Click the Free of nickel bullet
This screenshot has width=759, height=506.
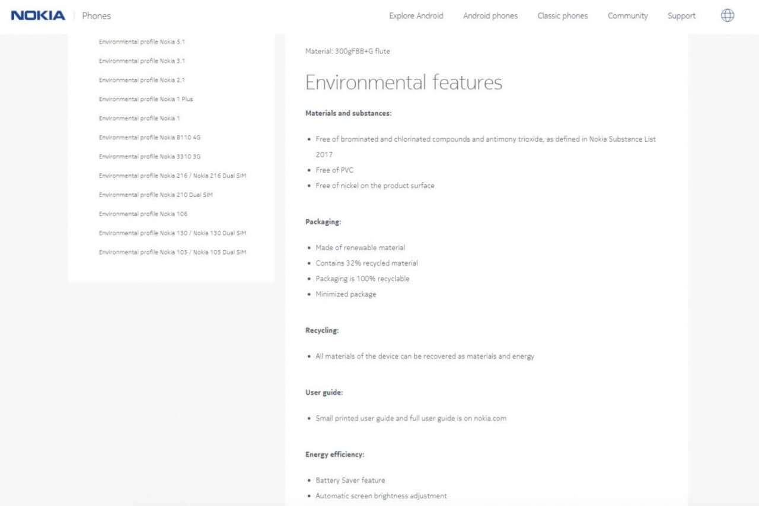375,186
